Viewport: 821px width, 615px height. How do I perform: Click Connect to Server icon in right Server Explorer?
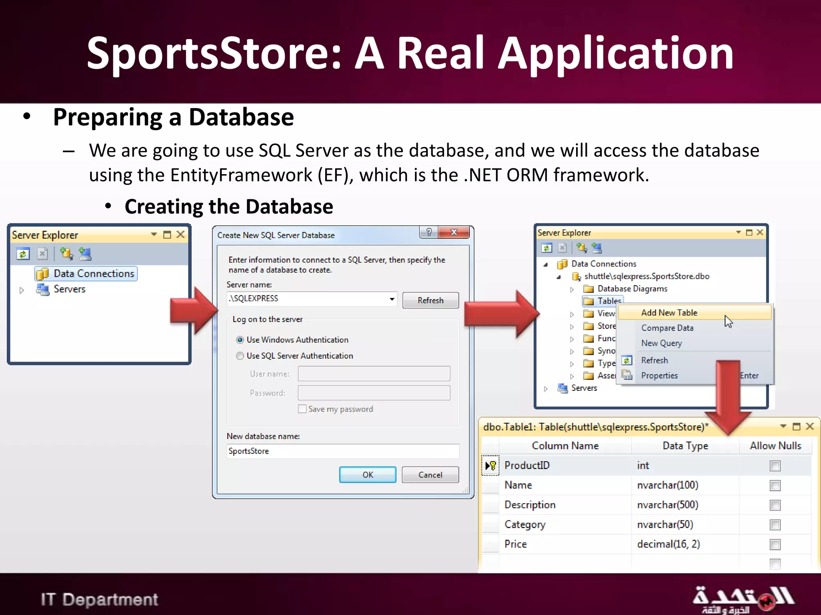point(597,248)
